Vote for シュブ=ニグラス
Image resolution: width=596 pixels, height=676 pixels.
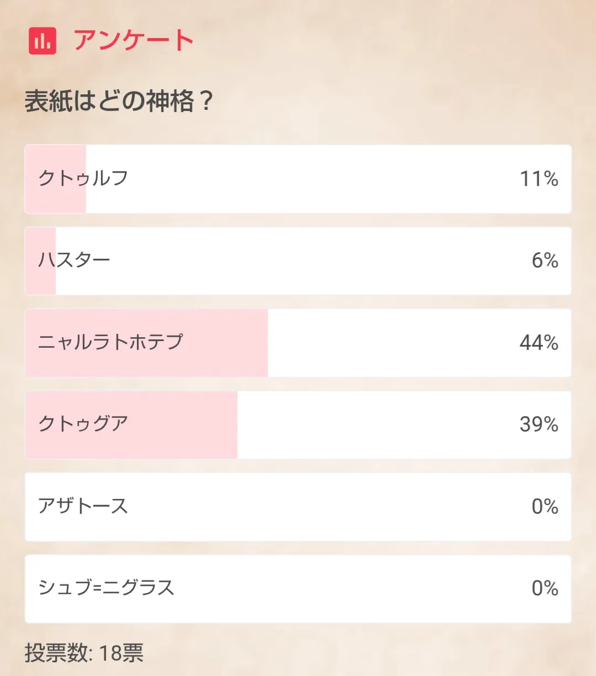106,588
